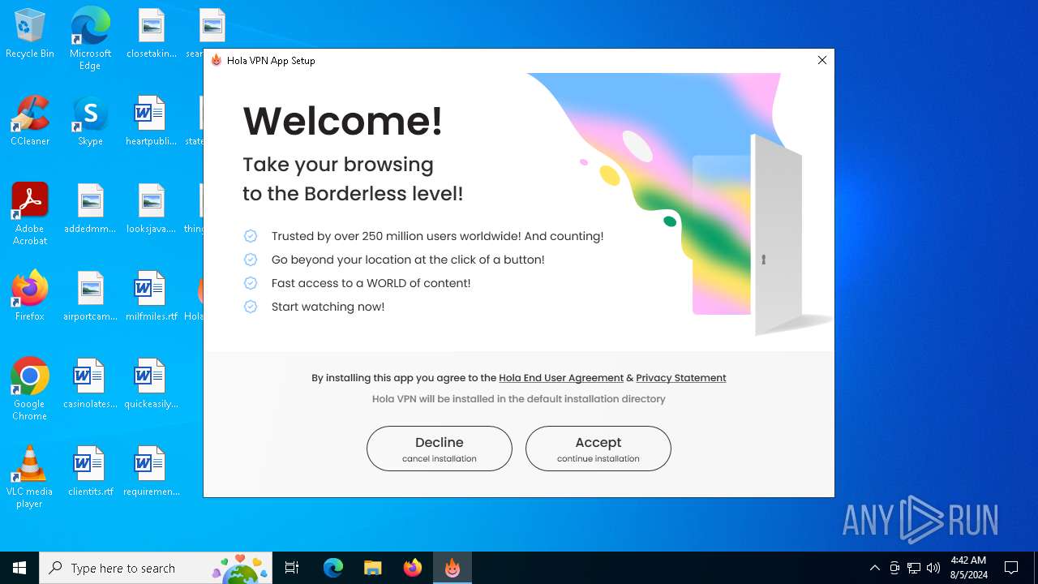Screen dimensions: 1038x584
Task: Open Task View from the taskbar
Action: 292,568
